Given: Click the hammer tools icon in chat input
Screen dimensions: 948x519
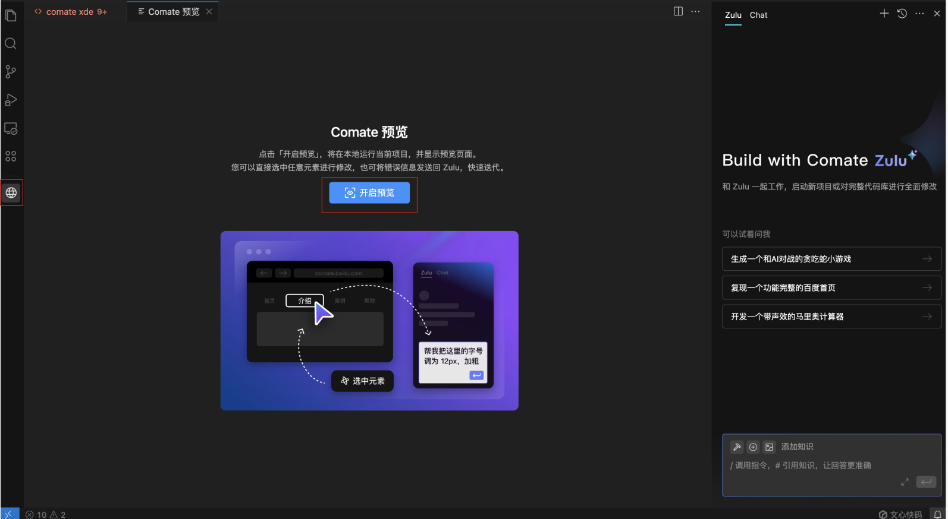Looking at the screenshot, I should 737,447.
